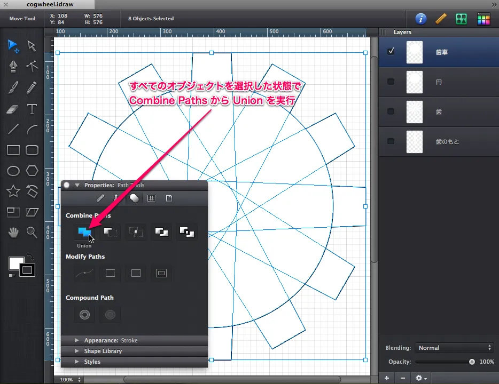Screen dimensions: 499x384
Task: Click the Compound Path make icon
Action: click(x=84, y=315)
